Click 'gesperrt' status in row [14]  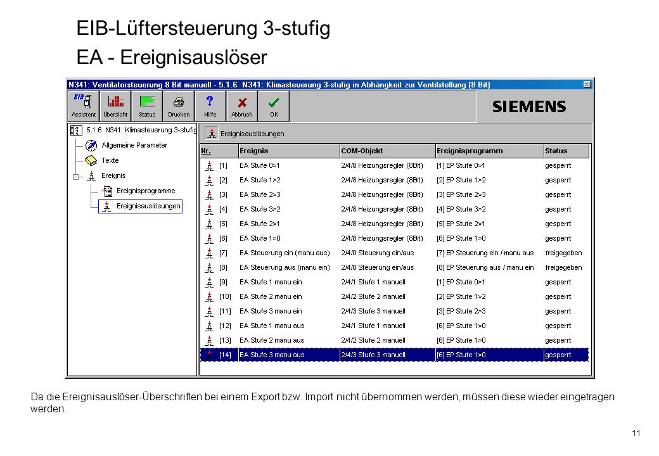click(558, 355)
